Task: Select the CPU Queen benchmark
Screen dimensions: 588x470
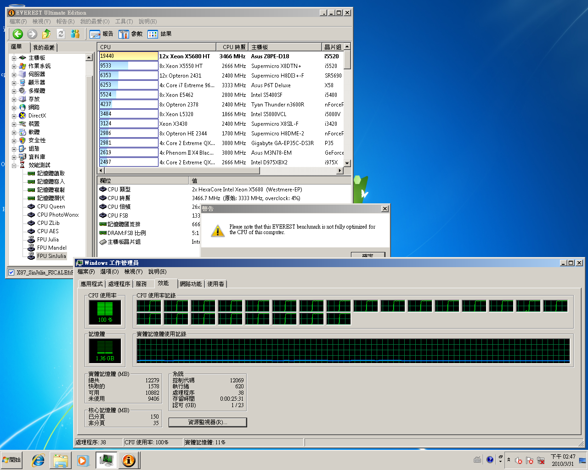Action: point(51,207)
